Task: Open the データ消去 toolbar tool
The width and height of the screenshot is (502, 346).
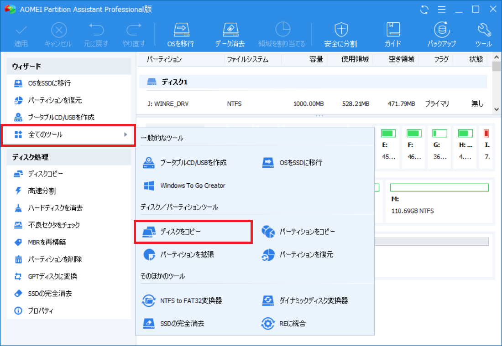Action: pos(230,35)
